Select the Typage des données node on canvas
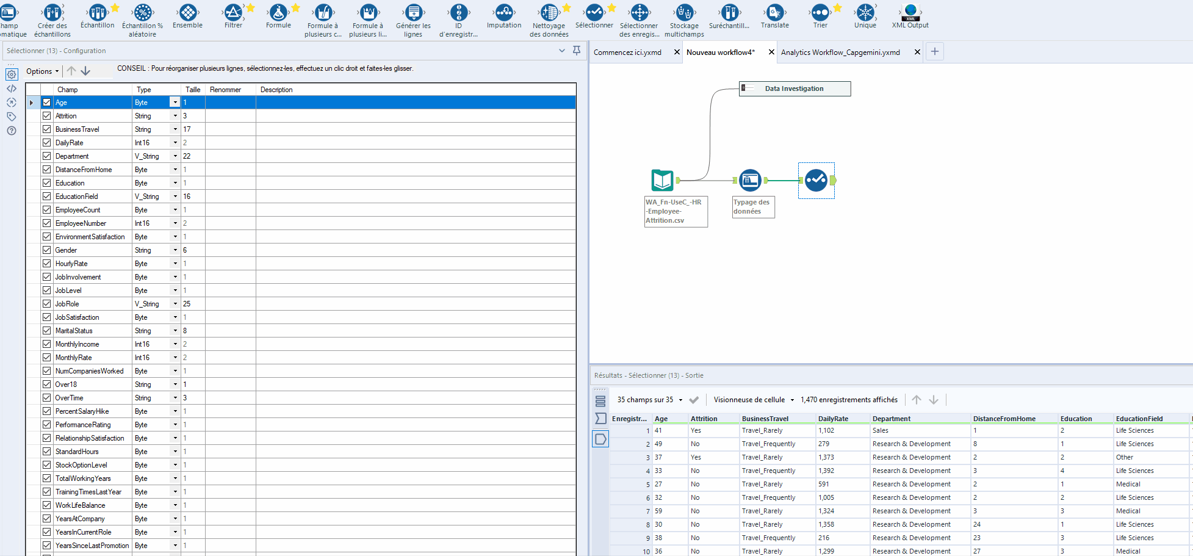The height and width of the screenshot is (556, 1193). pos(750,180)
